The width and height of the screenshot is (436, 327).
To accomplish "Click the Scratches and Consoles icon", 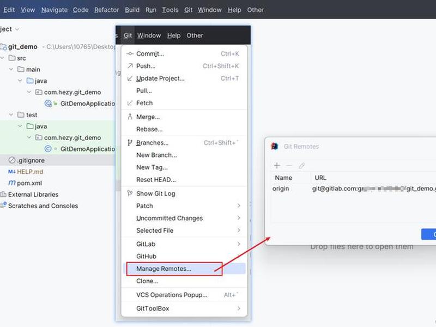I will pos(3,205).
